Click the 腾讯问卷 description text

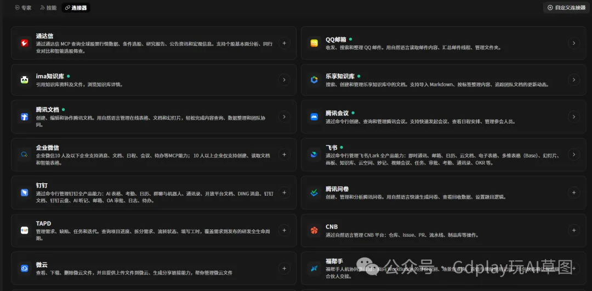[415, 197]
